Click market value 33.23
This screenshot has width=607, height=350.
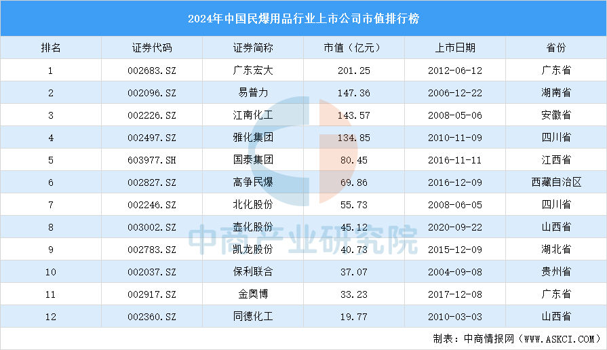coord(354,295)
